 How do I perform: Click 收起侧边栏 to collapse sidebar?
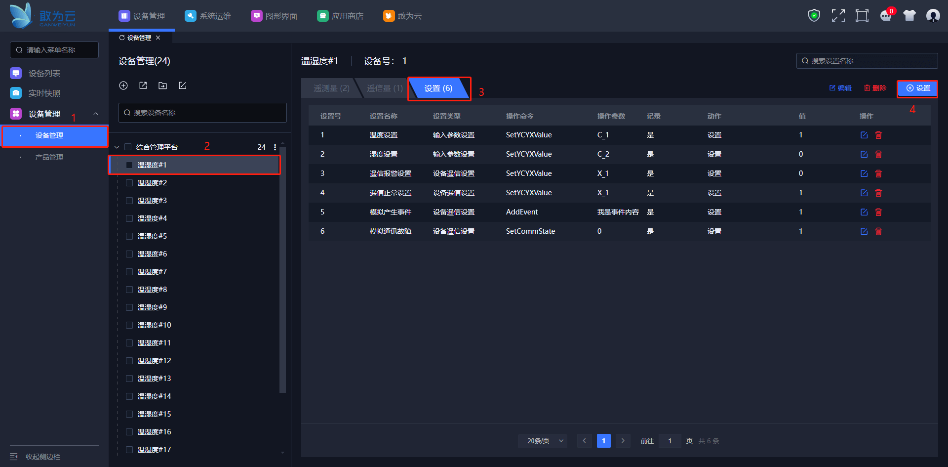36,457
